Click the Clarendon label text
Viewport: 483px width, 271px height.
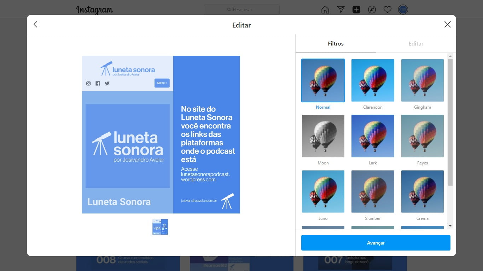point(373,107)
